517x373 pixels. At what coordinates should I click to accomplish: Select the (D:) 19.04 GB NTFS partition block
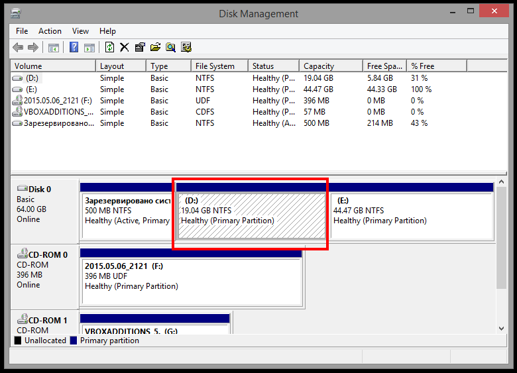[x=252, y=215]
